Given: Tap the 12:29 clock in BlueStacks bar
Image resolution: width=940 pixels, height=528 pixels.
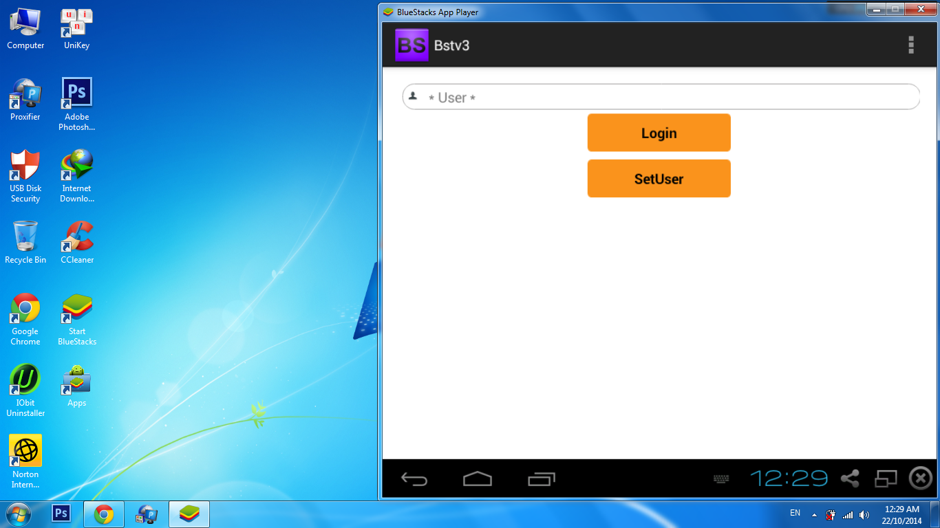Looking at the screenshot, I should coord(789,478).
